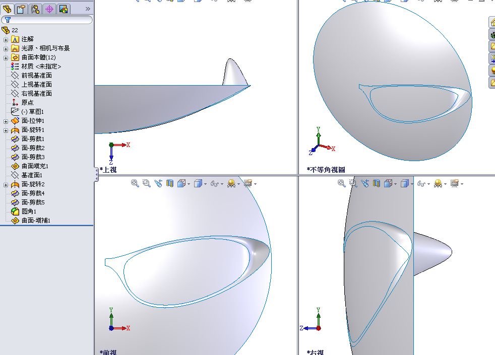Click the feature tree filter field
Image resolution: width=495 pixels, height=355 pixels.
pyautogui.click(x=47, y=20)
